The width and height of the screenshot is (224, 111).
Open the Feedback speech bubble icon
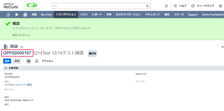click(193, 6)
